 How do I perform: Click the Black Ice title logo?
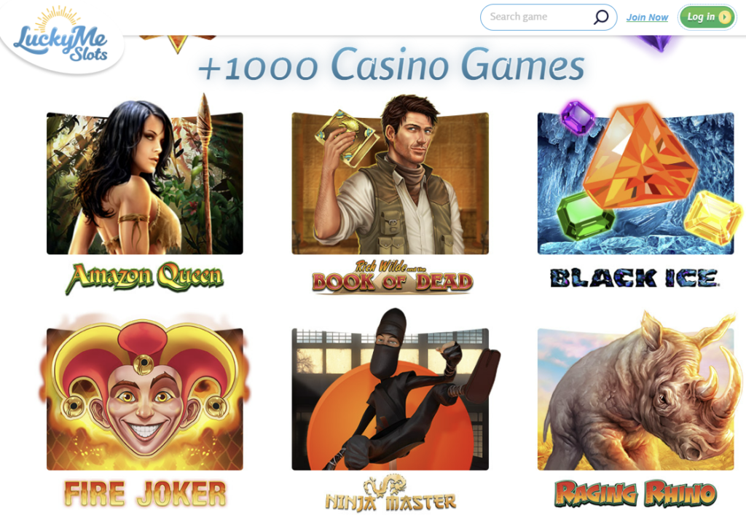635,278
